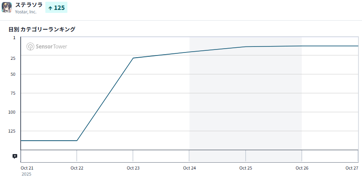Select the Oct 26 date label

[x=302, y=168]
